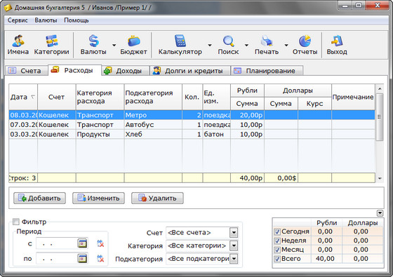Open the Подкатегория filter combo box

click(202, 259)
